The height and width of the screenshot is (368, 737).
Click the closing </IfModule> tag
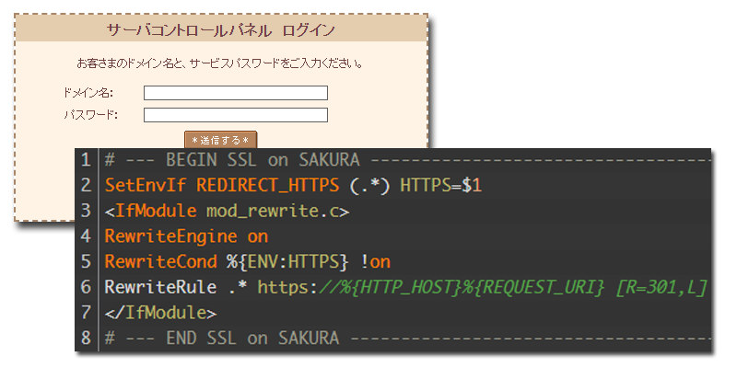pyautogui.click(x=161, y=313)
